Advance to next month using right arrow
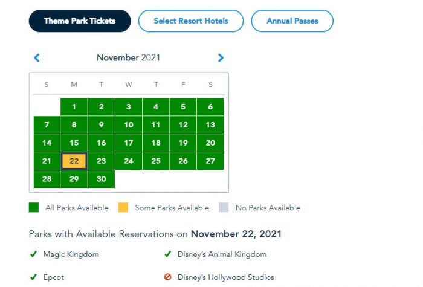The image size is (423, 287). (x=221, y=58)
